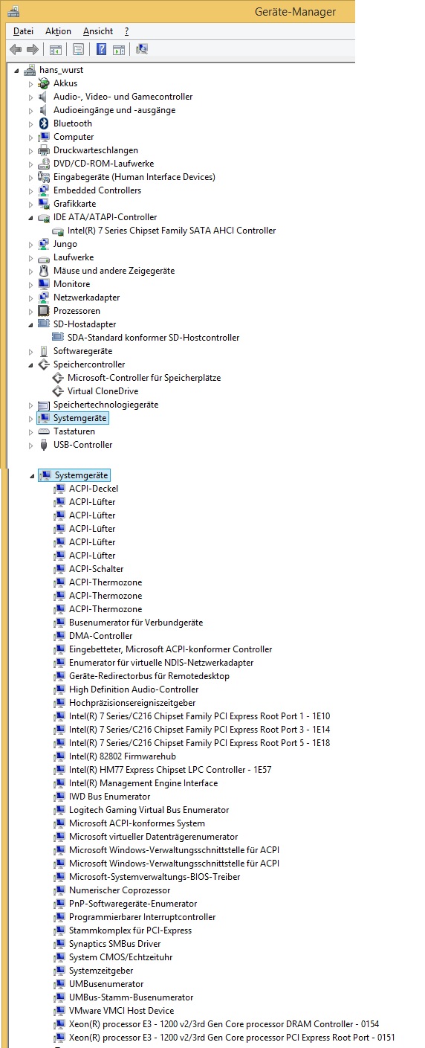This screenshot has width=425, height=1048.
Task: Select the ACPI-Schalter device
Action: pos(97,569)
